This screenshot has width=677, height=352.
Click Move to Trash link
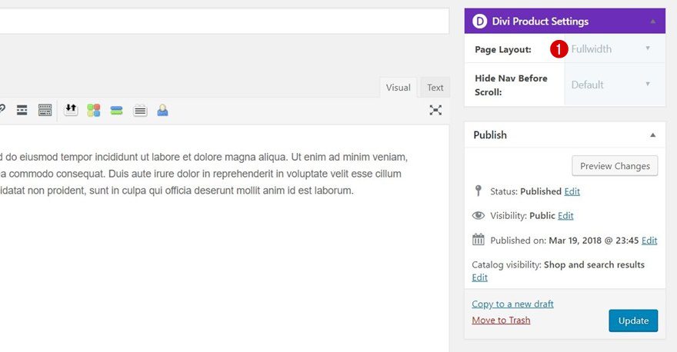pyautogui.click(x=501, y=320)
